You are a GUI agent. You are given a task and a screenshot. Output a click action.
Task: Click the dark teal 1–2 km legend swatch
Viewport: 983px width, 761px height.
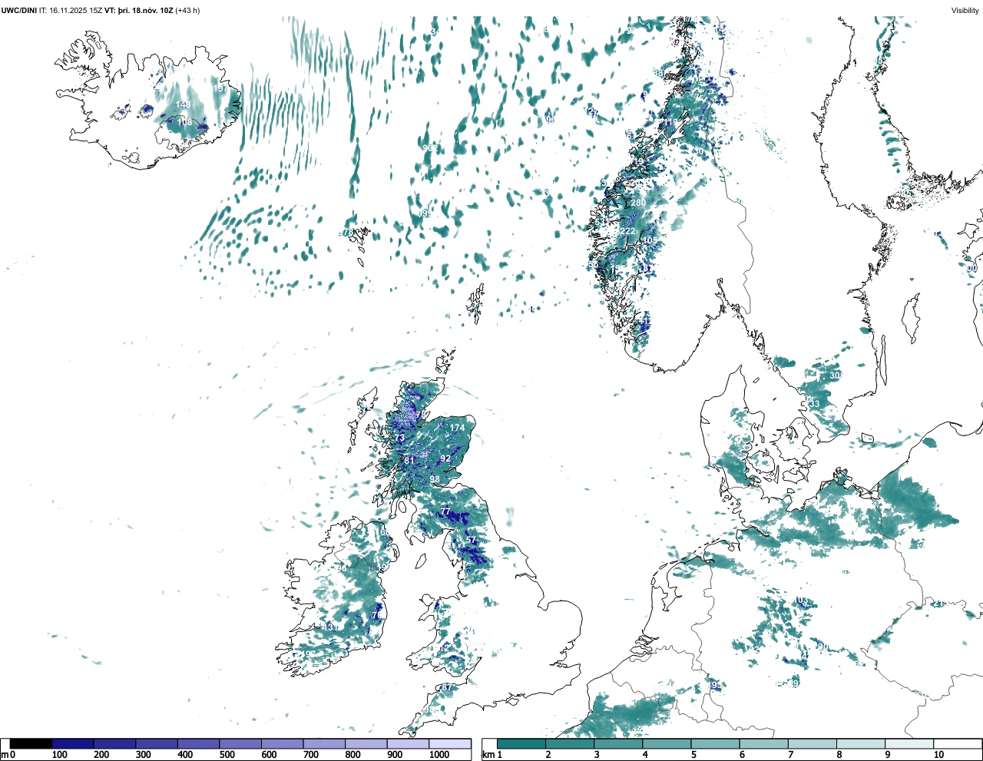point(521,743)
